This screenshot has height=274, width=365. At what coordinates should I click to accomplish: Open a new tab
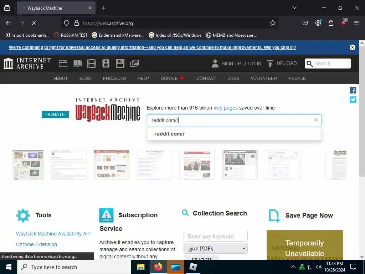point(103,8)
